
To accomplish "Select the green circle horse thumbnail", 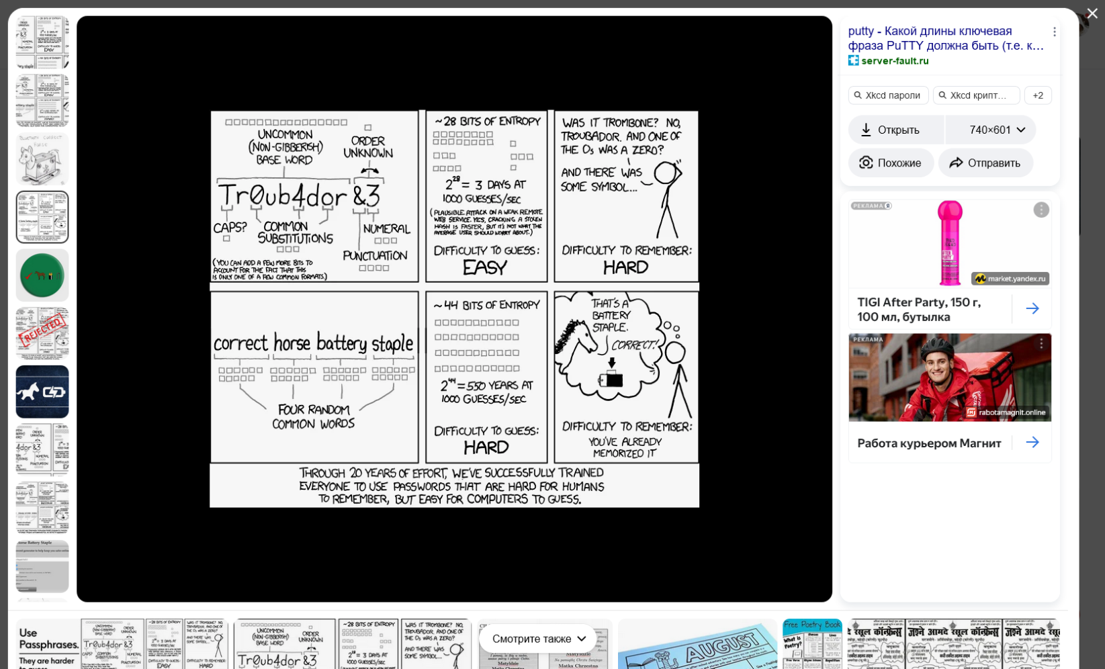I will point(42,275).
